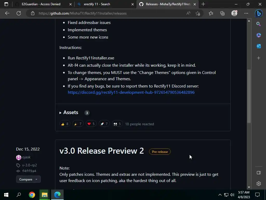
Task: Close the E2Guardian tab
Action: [x=71, y=4]
